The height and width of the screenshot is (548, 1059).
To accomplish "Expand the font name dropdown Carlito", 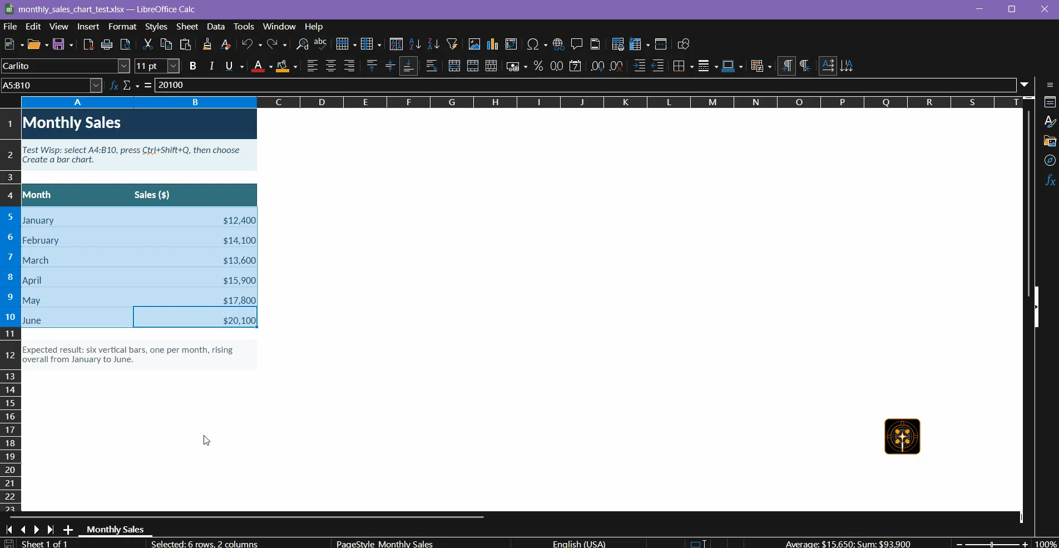I will click(124, 66).
